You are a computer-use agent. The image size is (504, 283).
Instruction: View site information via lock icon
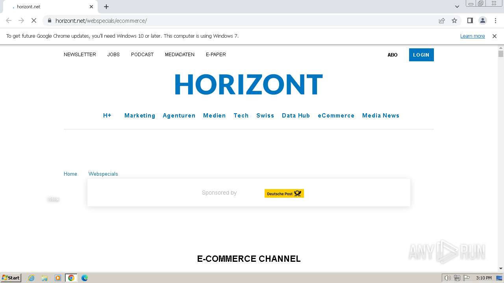[x=49, y=20]
